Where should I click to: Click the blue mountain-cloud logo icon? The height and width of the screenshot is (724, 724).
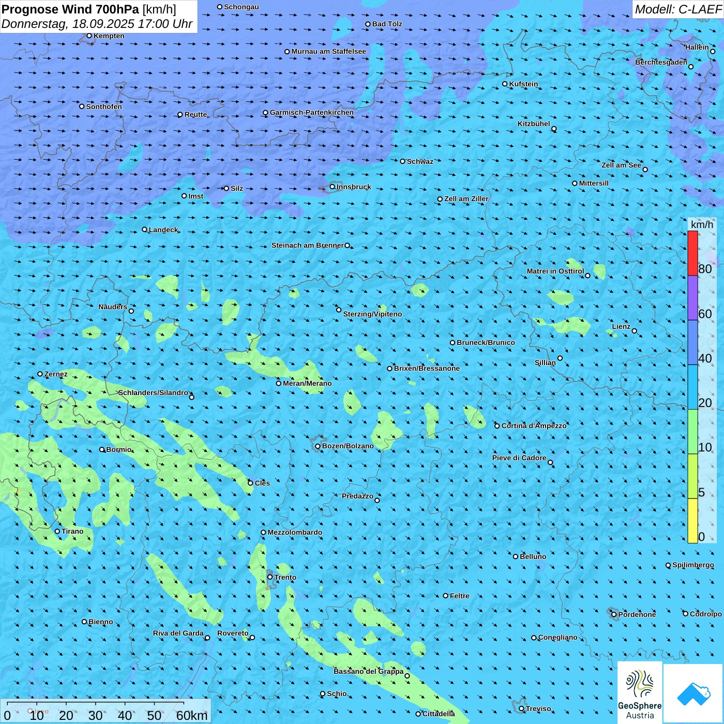click(693, 693)
